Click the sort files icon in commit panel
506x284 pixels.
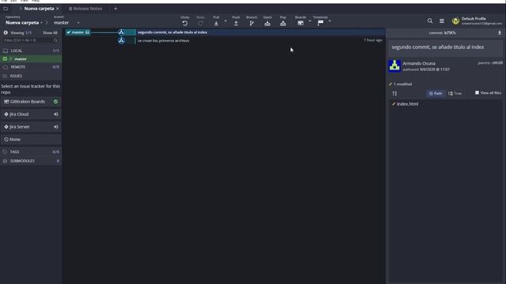(x=395, y=94)
